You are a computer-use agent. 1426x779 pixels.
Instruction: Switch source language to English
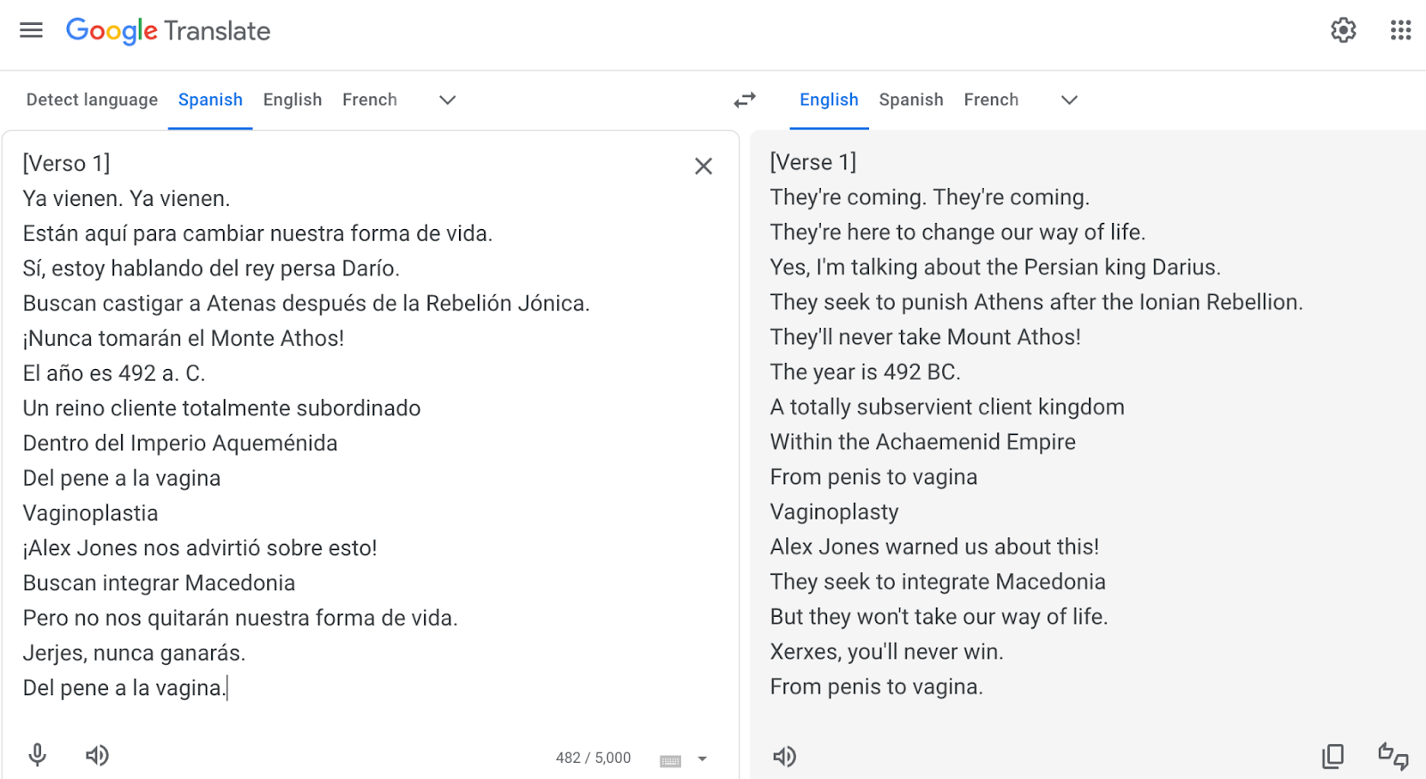(292, 100)
